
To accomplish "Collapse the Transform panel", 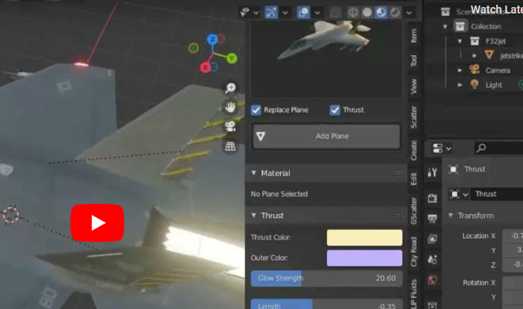I will [x=451, y=216].
